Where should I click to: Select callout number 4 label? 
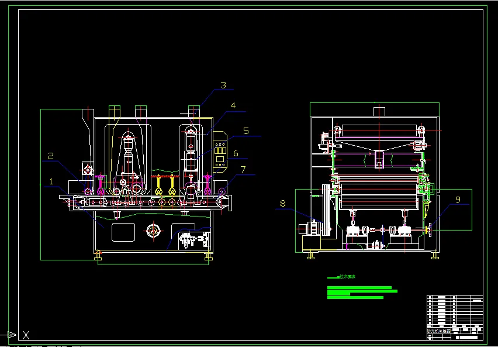pos(233,105)
